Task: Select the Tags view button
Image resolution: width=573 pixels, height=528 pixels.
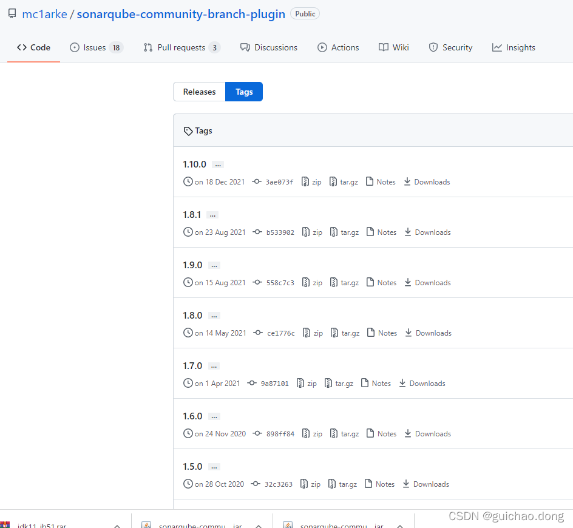Action: point(244,92)
